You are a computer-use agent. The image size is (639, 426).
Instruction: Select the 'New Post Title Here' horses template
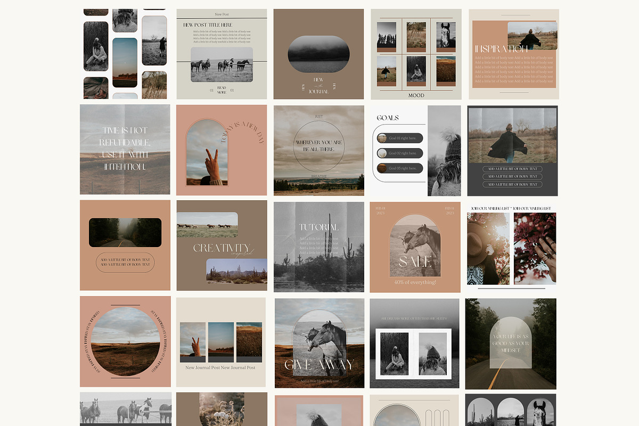[x=222, y=54]
